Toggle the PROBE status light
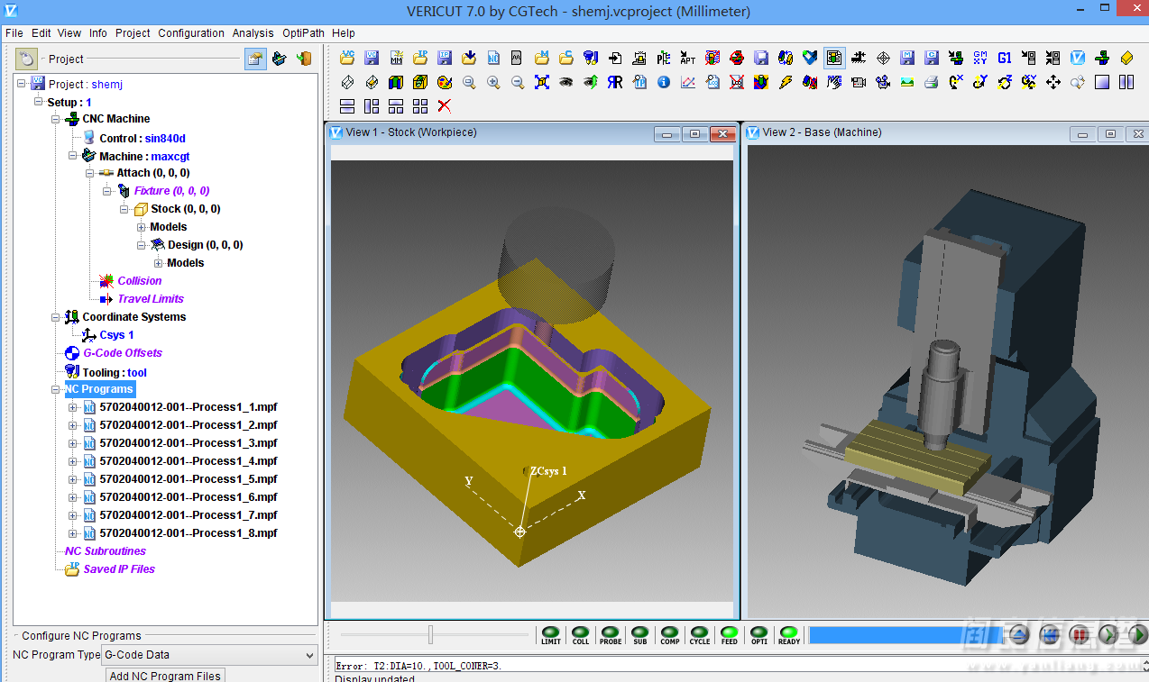 point(611,635)
